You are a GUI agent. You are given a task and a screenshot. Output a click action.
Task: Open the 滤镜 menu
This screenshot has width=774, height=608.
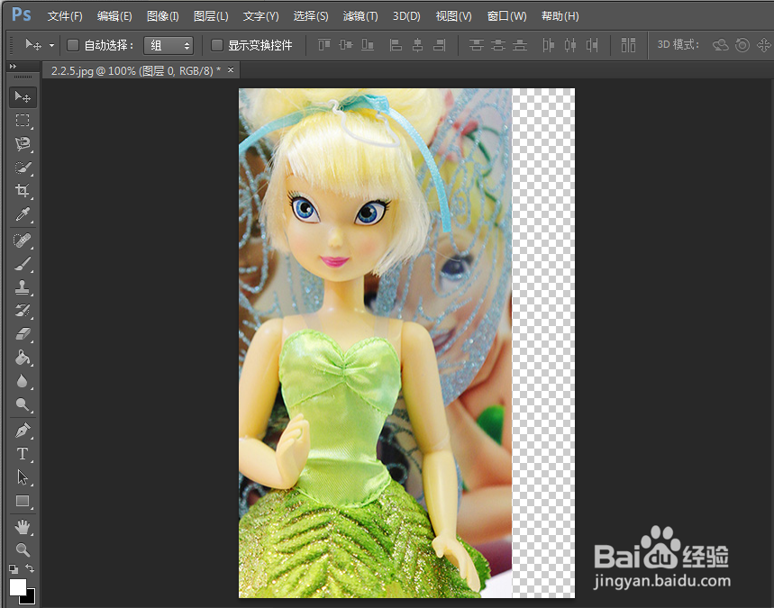coord(360,15)
